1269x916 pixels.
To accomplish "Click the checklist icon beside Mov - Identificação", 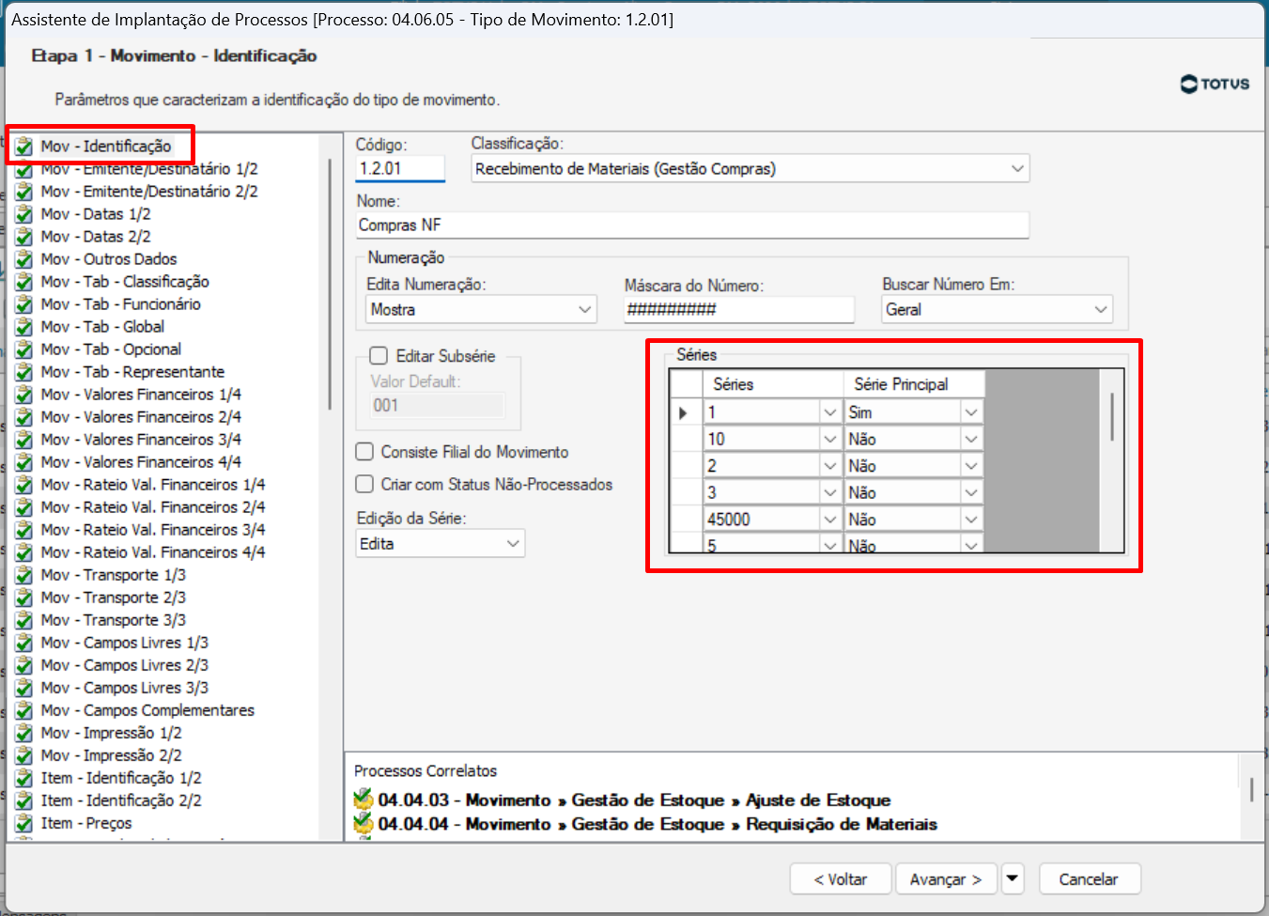I will pos(24,147).
